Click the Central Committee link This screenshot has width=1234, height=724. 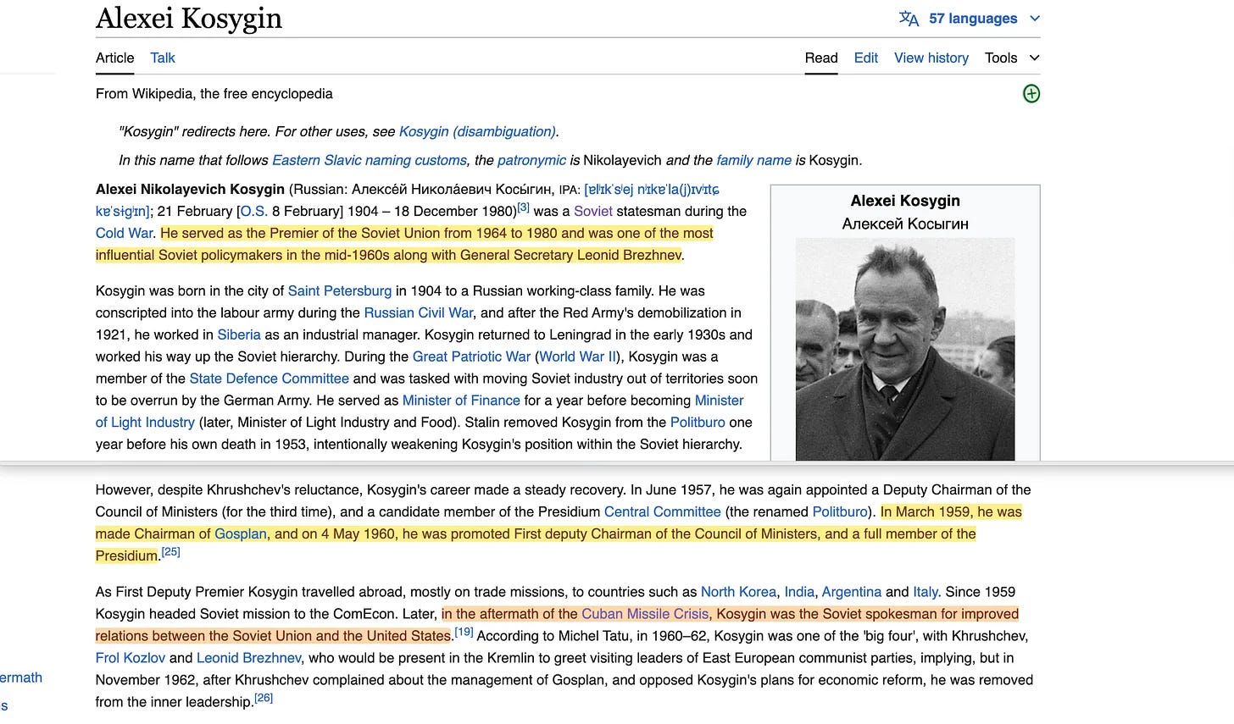point(663,511)
